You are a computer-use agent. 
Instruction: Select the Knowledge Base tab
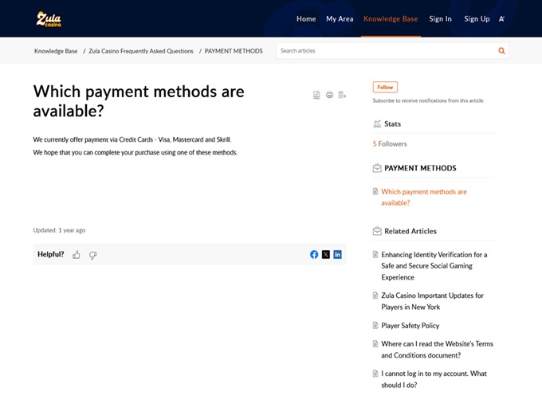coord(391,18)
